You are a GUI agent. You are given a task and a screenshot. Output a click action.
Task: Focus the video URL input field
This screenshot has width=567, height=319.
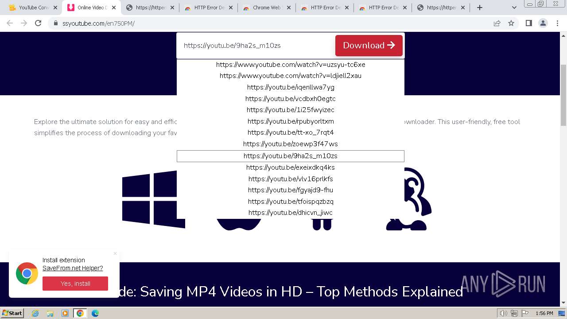[x=256, y=46]
